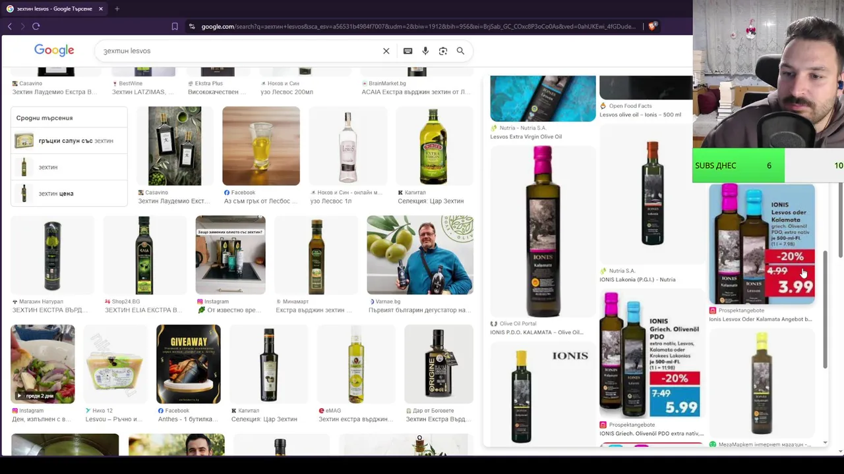Click the page's main vertical scrollbar

840,221
